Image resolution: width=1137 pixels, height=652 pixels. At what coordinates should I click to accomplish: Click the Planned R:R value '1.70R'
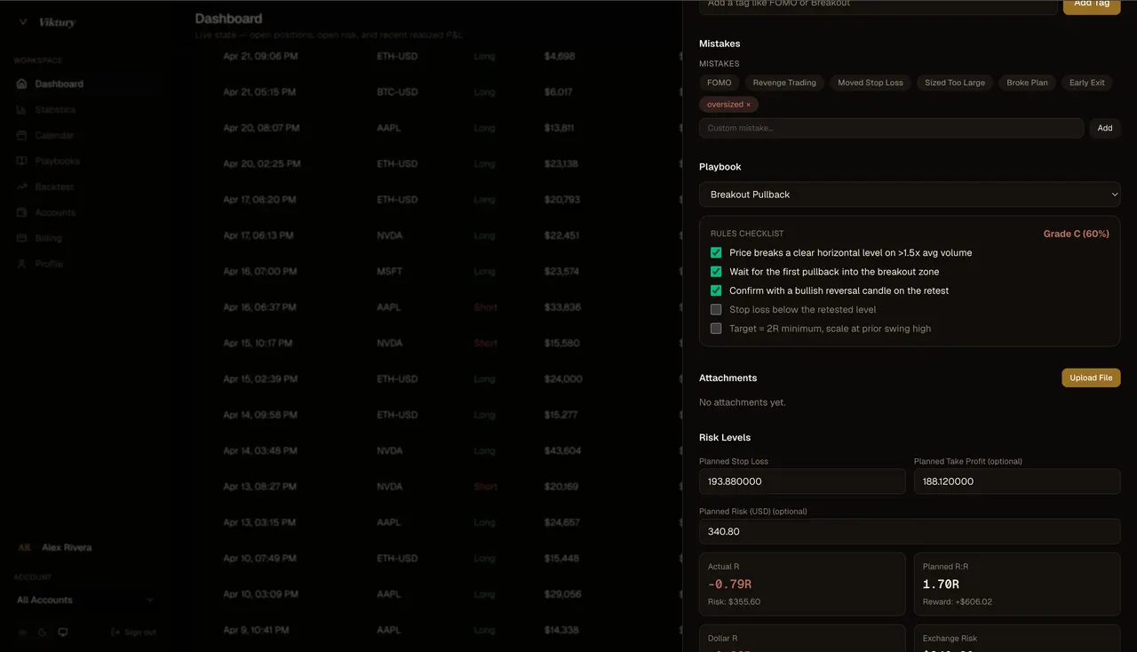pos(941,584)
